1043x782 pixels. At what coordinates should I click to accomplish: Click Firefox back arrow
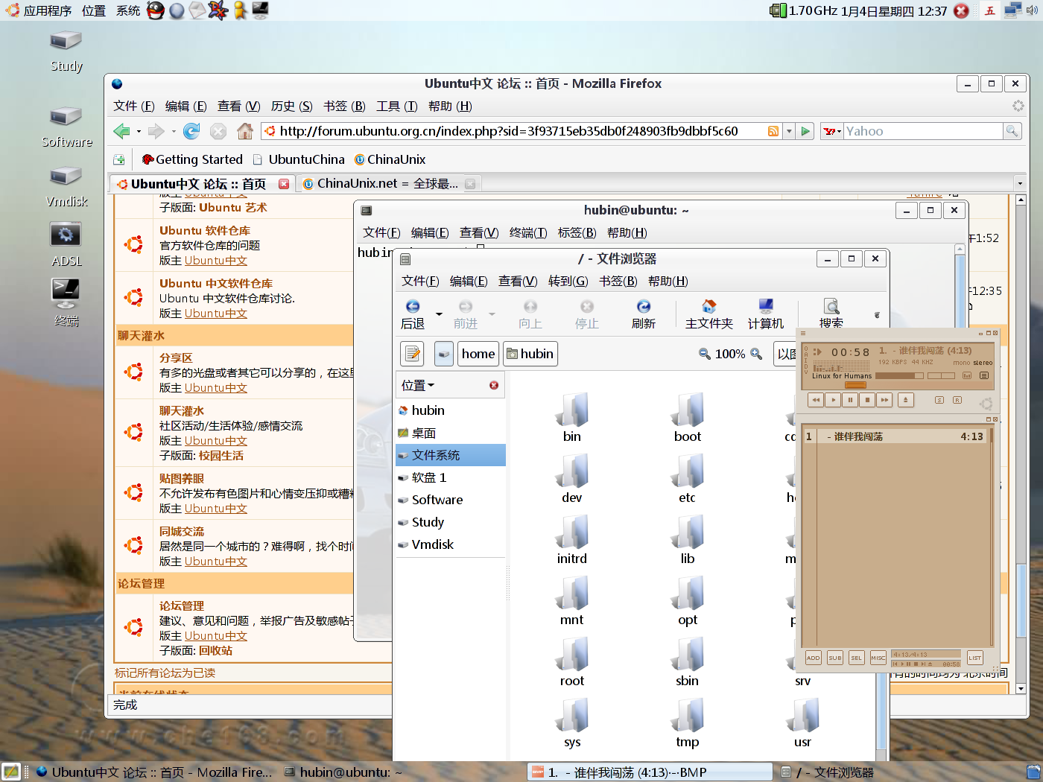(122, 131)
